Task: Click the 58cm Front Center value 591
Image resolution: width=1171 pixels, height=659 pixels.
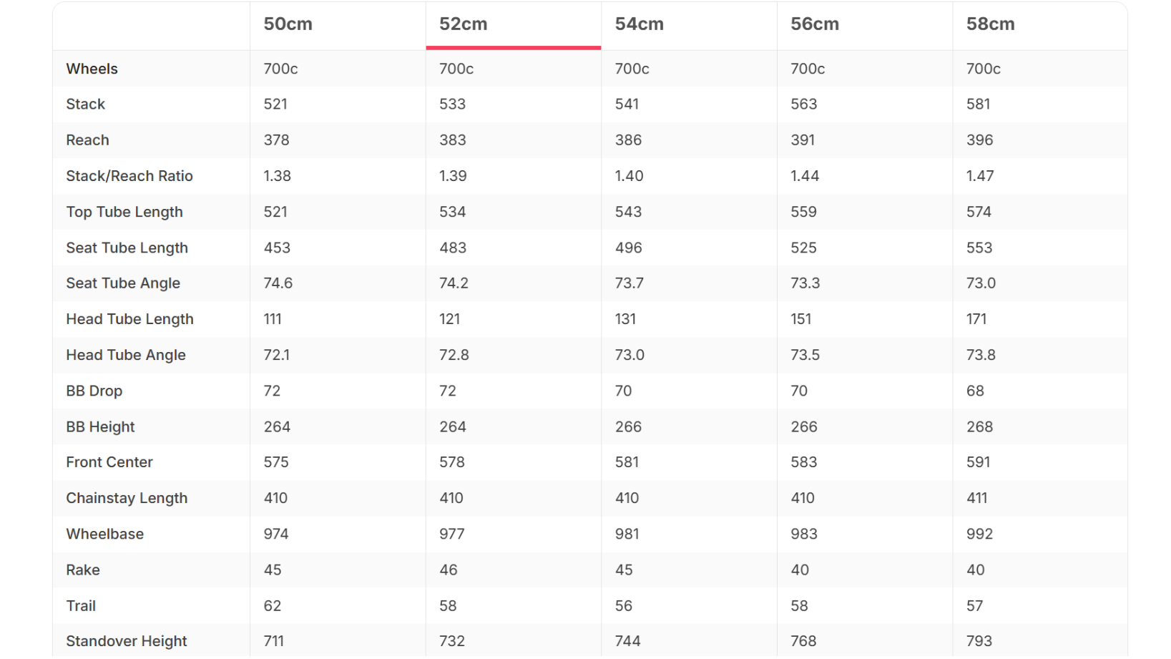Action: coord(978,462)
